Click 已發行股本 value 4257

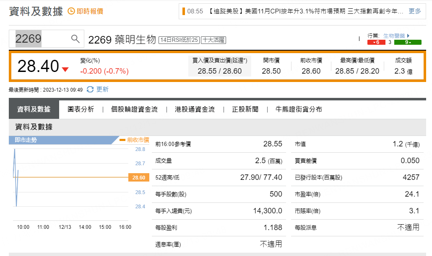411,177
